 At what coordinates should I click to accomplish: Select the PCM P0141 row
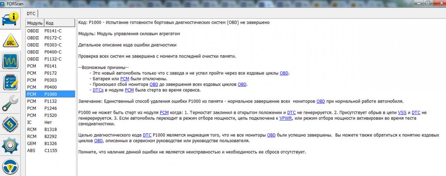click(50, 66)
